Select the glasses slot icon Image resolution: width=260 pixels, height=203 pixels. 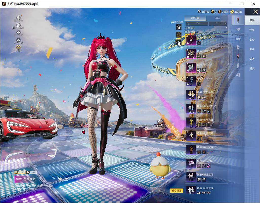(238, 38)
